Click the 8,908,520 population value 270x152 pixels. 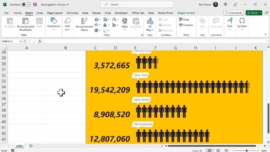[x=112, y=114]
